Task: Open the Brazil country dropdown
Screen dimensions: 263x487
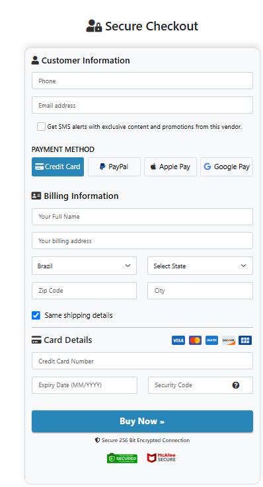Action: coord(84,266)
